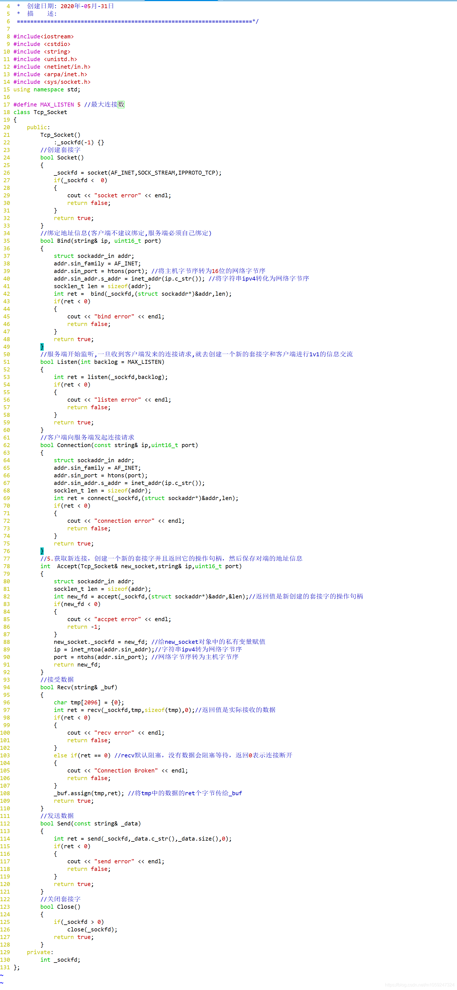Viewport: 457px width, 990px height.
Task: Click 'return new_fd;' line
Action: click(77, 665)
